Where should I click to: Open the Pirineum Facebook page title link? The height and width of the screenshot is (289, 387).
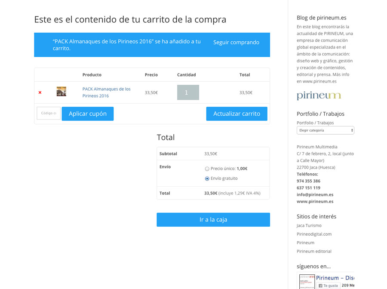335,278
